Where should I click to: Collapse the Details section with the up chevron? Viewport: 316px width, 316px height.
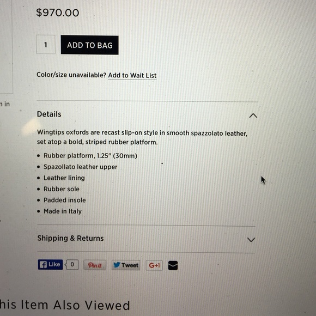253,116
